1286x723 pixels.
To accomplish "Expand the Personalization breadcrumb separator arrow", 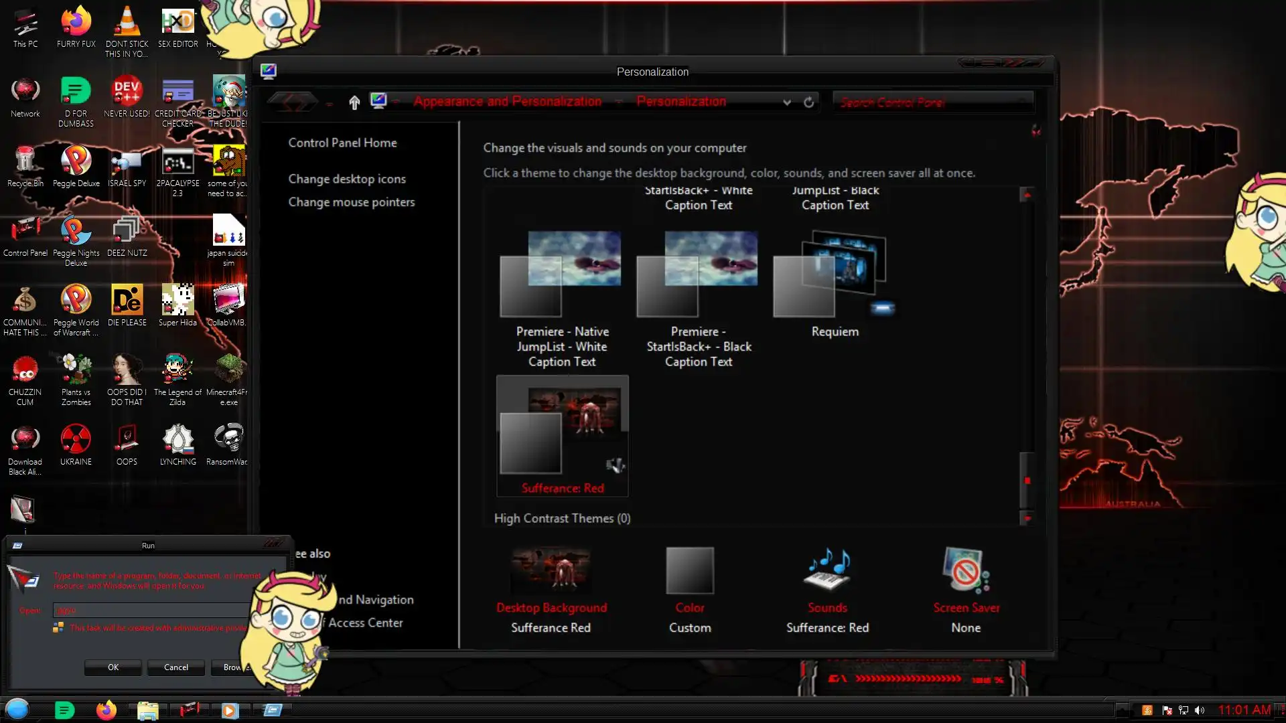I will click(619, 102).
